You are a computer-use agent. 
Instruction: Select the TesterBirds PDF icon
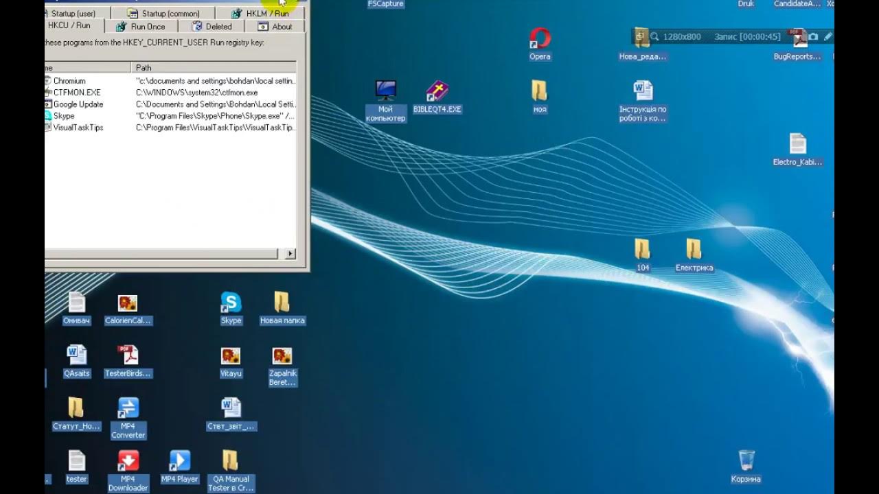[x=128, y=361]
